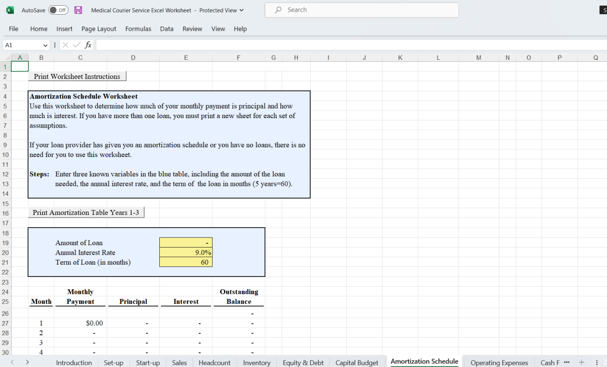Expand the Name Box dropdown arrow

46,45
